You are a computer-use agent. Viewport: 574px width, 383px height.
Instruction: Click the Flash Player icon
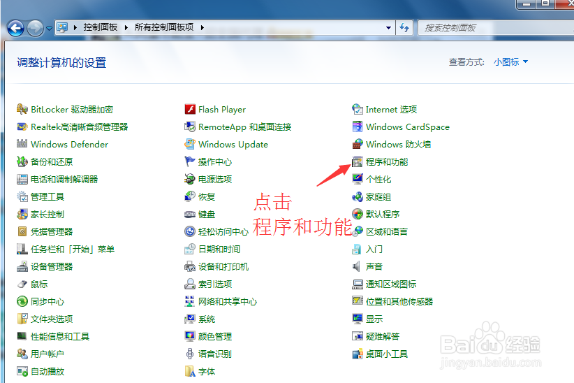coord(190,109)
